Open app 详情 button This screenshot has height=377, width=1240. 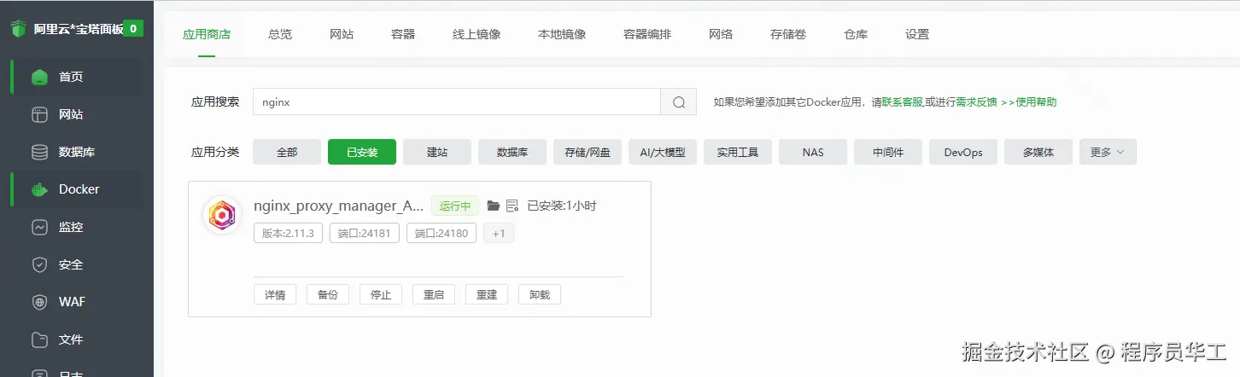tap(275, 294)
